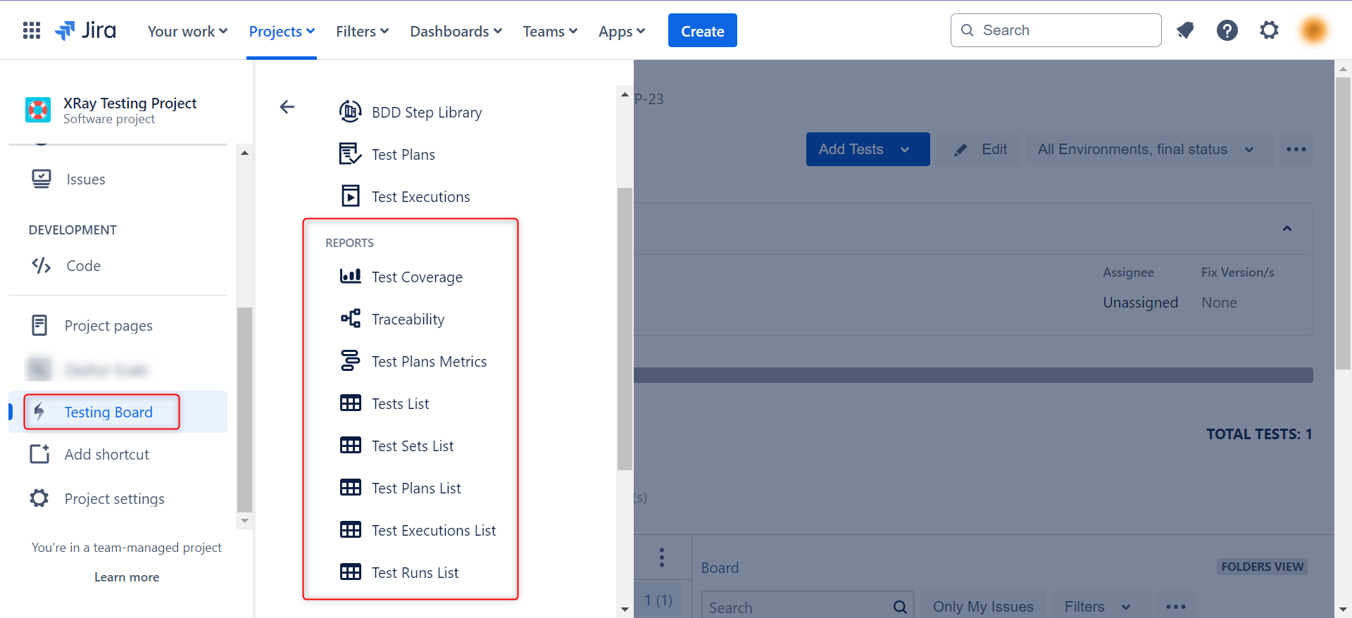Collapse the details panel chevron
This screenshot has width=1352, height=618.
pos(1287,229)
